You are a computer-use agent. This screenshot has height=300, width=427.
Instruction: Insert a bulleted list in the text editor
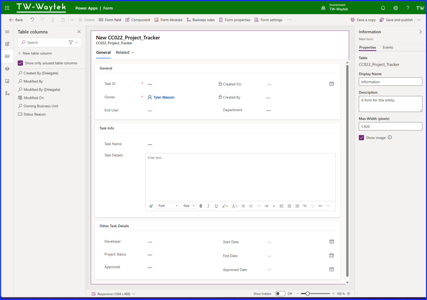pos(243,206)
